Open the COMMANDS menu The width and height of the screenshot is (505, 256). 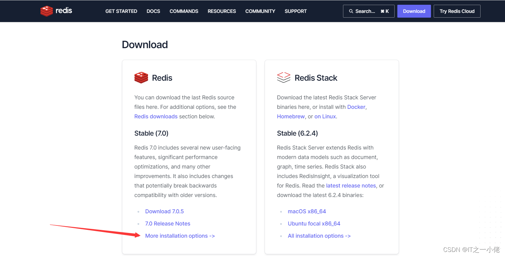pyautogui.click(x=184, y=11)
